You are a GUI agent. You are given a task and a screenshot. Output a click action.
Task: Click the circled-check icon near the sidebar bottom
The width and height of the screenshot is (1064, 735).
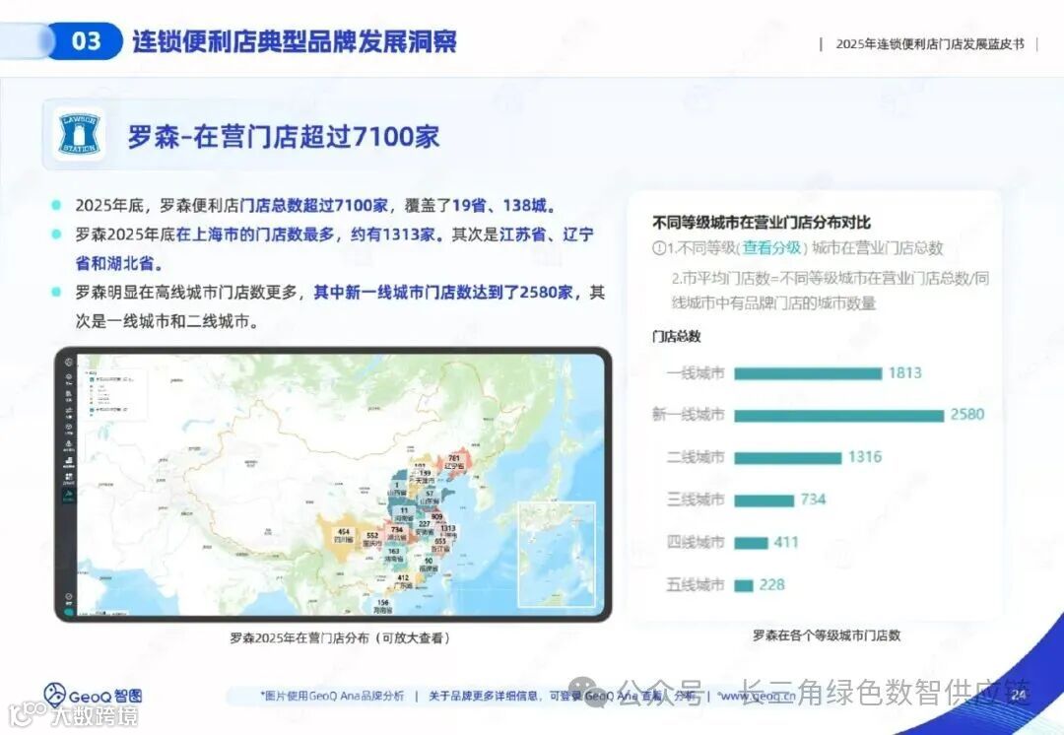(69, 598)
